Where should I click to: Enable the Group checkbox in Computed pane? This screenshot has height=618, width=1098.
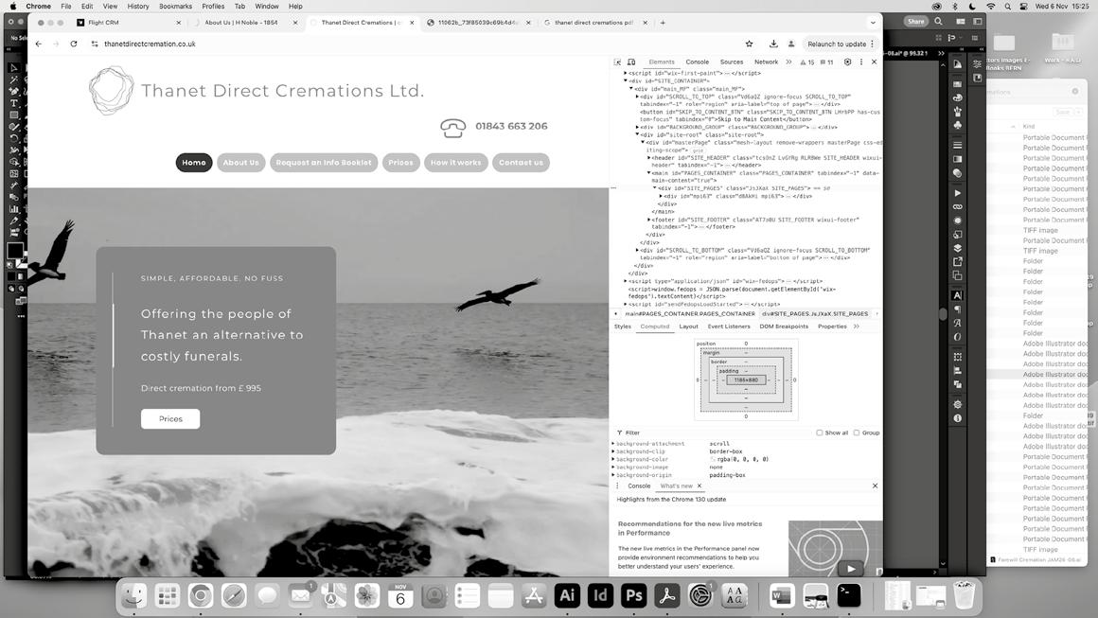[857, 433]
